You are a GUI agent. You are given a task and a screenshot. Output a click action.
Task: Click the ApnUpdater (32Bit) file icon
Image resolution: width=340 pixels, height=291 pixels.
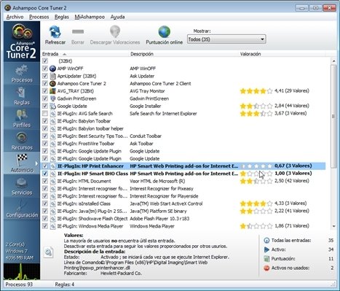[x=52, y=76]
